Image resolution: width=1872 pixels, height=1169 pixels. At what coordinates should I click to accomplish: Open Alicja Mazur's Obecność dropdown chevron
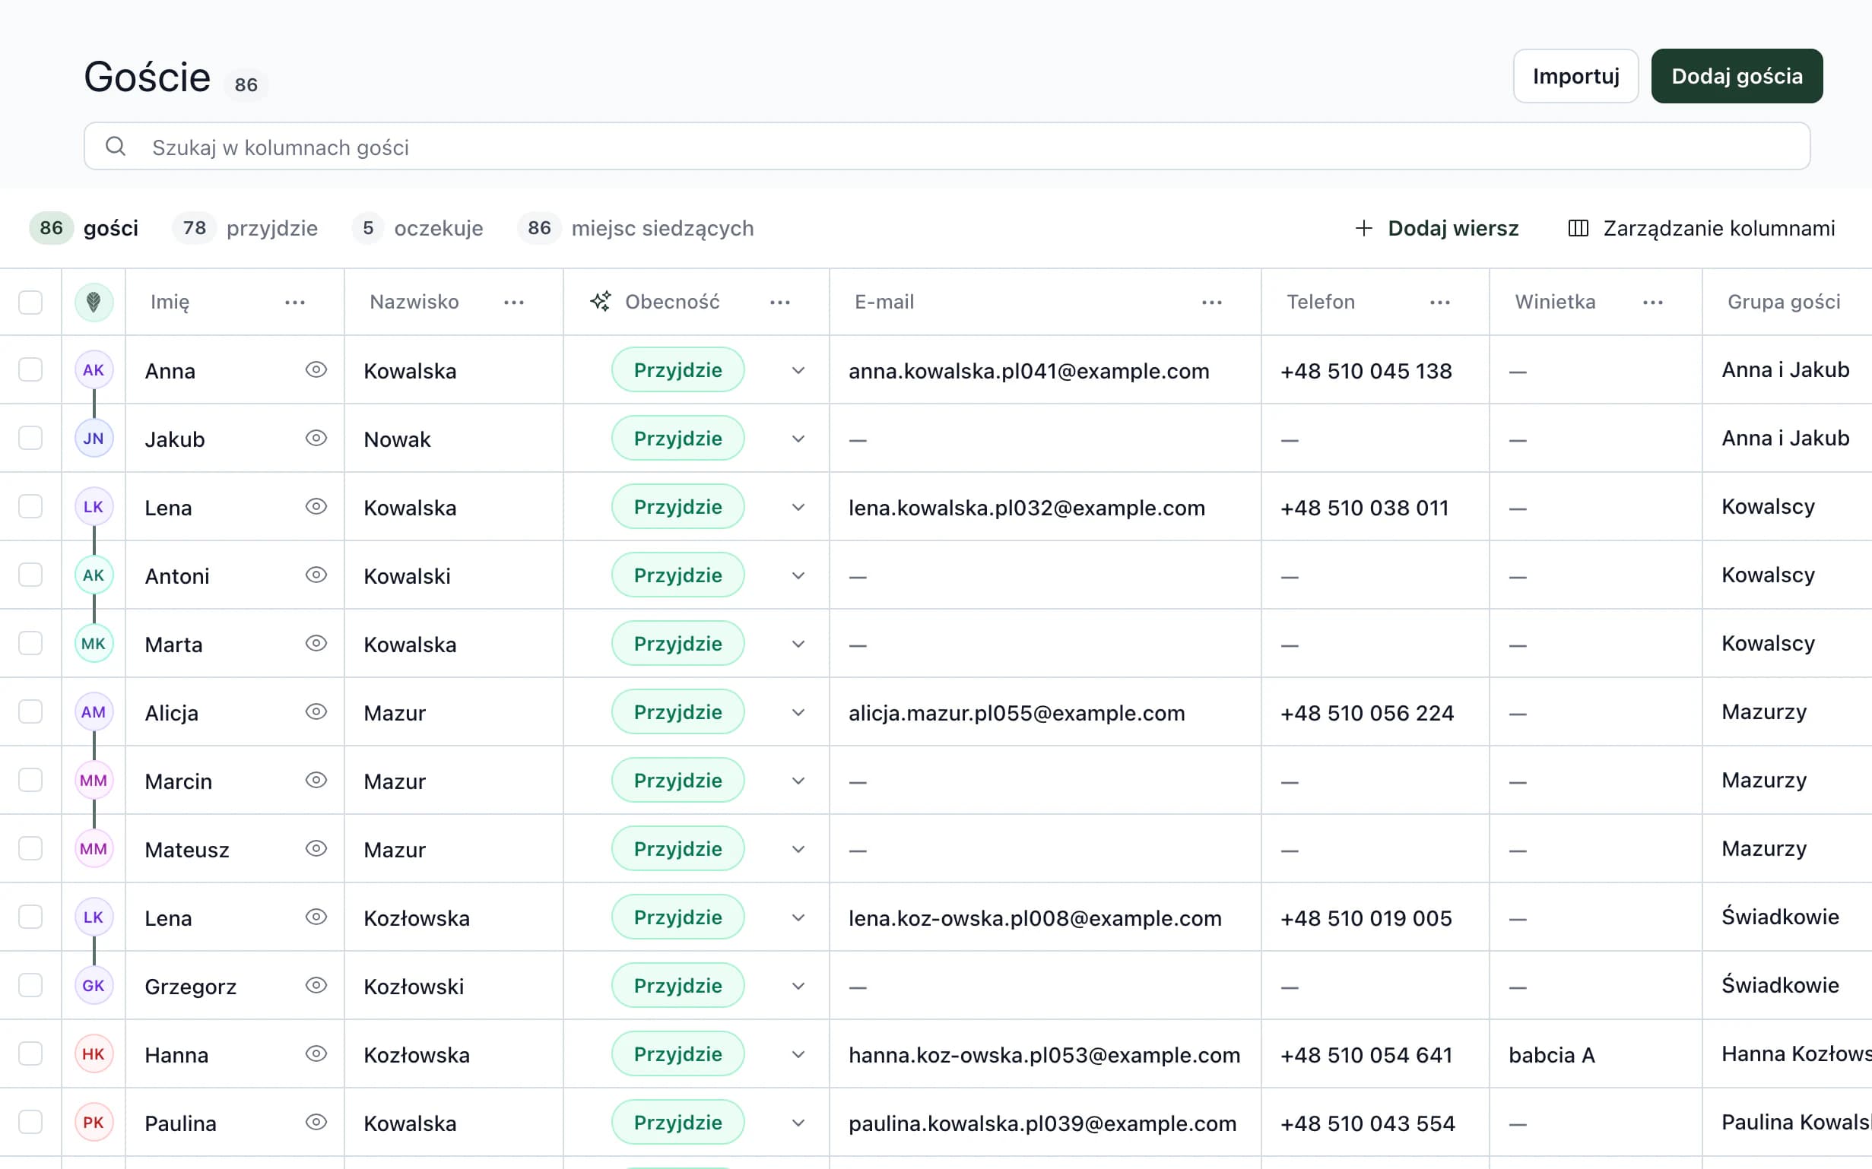(798, 712)
